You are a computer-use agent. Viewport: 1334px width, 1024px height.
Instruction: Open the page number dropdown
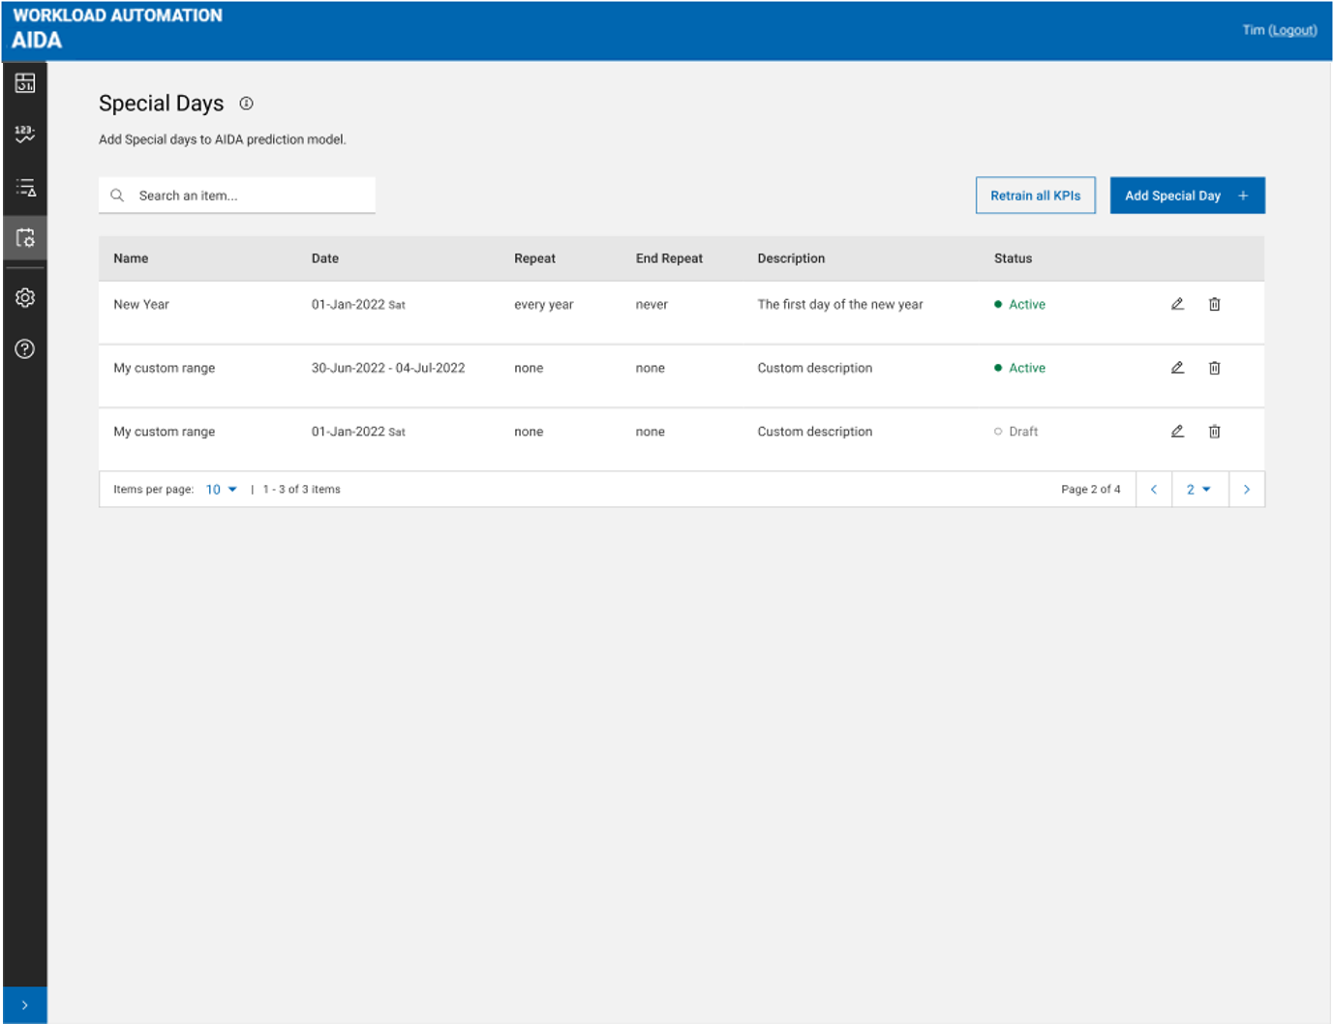coord(1198,490)
